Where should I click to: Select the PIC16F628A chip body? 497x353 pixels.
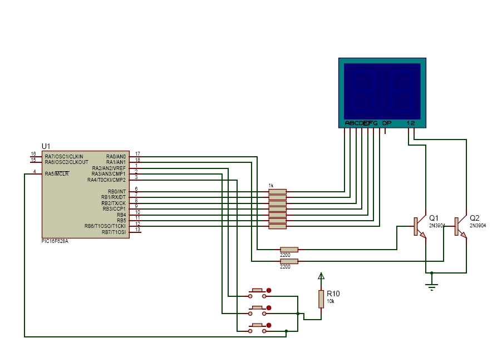[x=86, y=195]
